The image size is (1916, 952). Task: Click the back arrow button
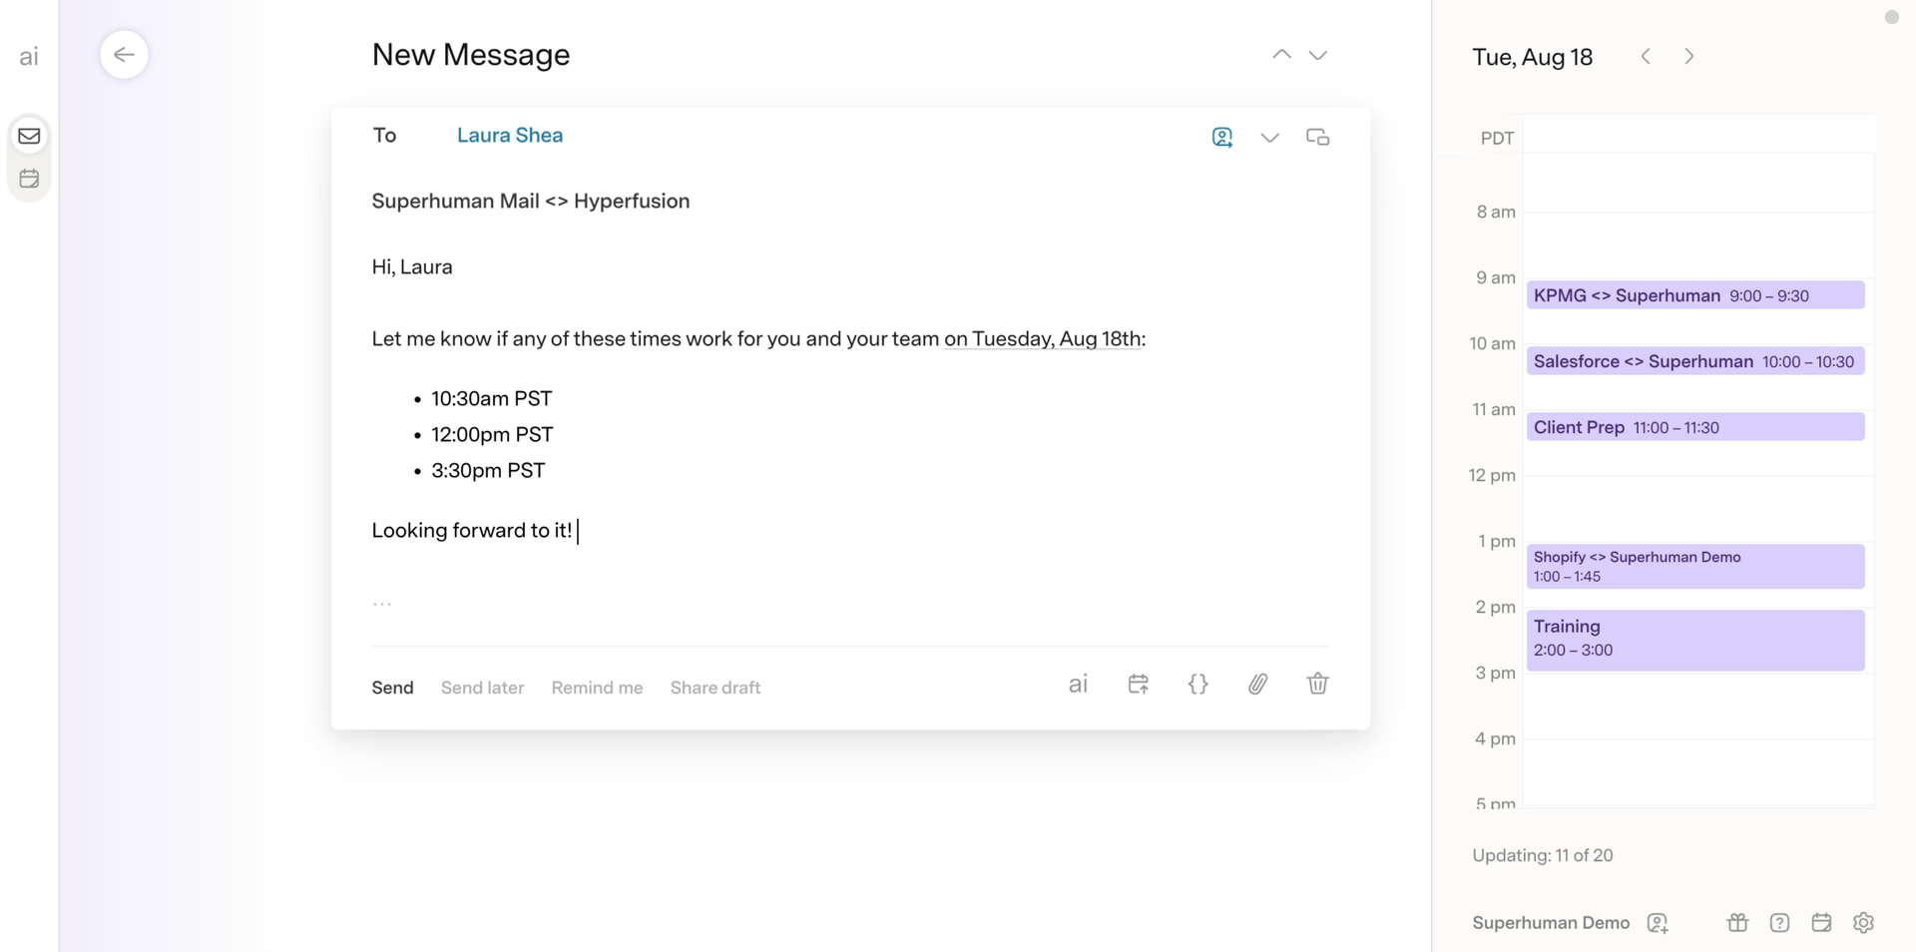tap(124, 55)
